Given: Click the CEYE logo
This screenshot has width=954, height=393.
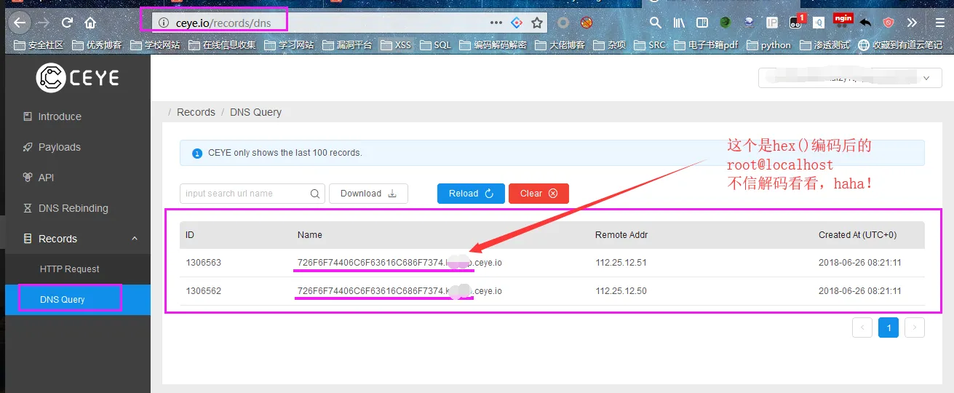Looking at the screenshot, I should coord(77,78).
